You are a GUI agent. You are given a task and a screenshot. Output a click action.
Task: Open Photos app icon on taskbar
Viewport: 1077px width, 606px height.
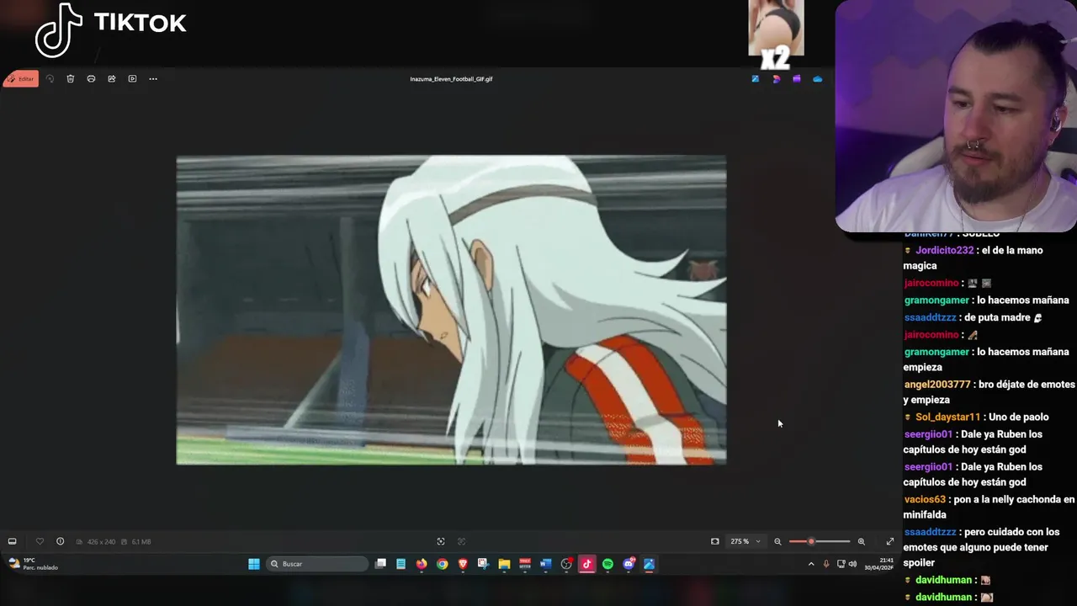649,564
